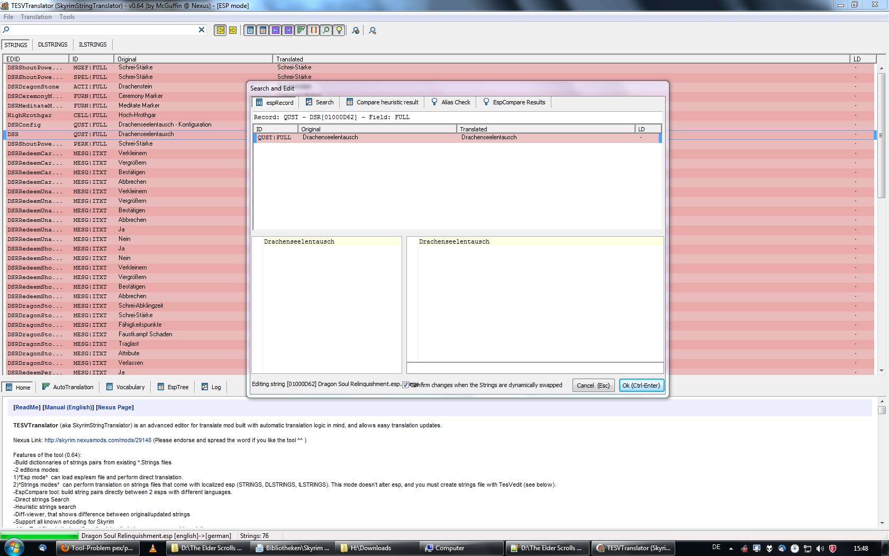889x556 pixels.
Task: Click the yellow right arrow toolbar icon
Action: [233, 30]
